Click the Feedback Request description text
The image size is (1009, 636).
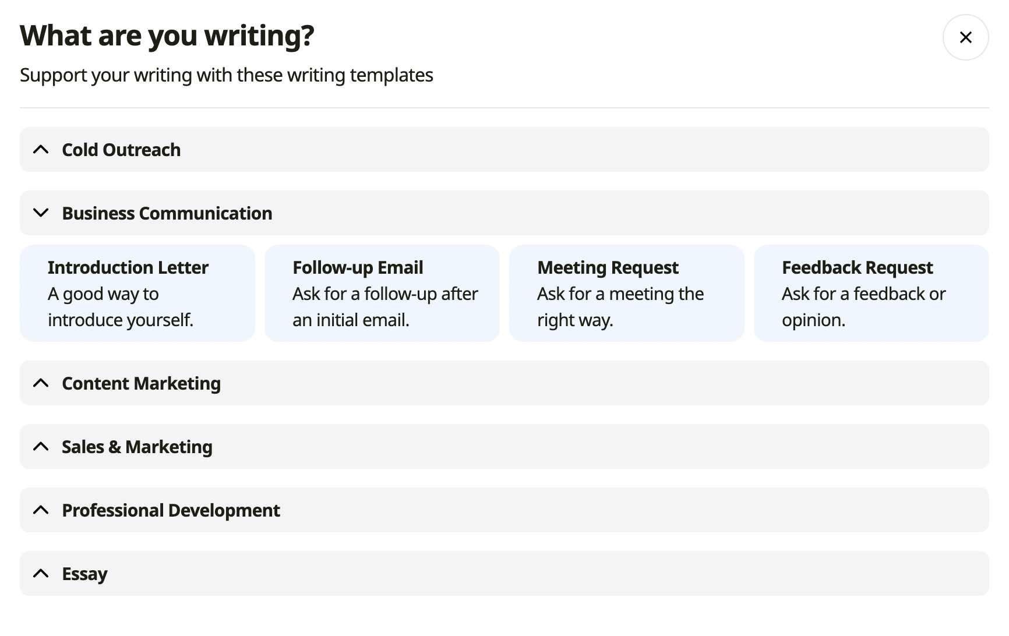(x=864, y=307)
